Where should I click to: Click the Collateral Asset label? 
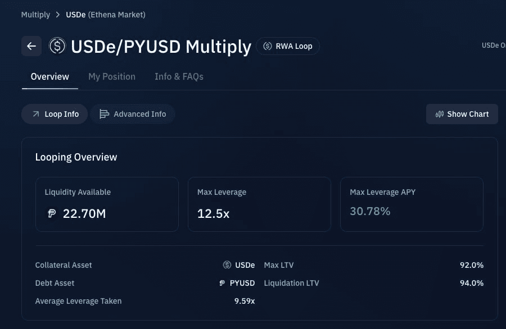coord(64,265)
